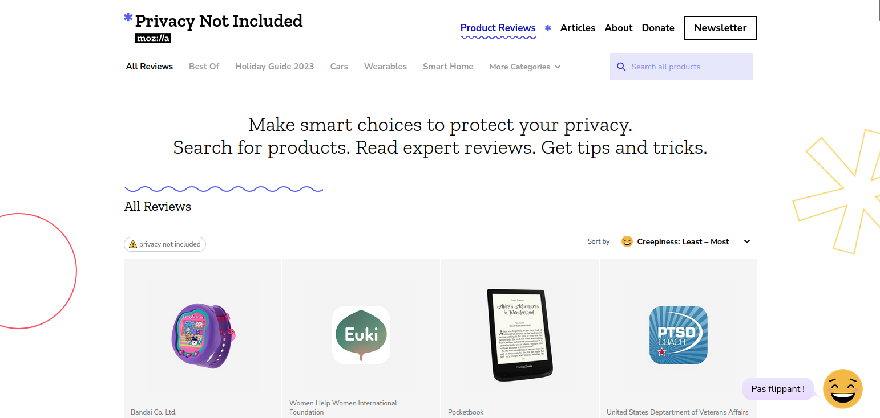Open the Donate link
The image size is (880, 418).
(x=658, y=28)
